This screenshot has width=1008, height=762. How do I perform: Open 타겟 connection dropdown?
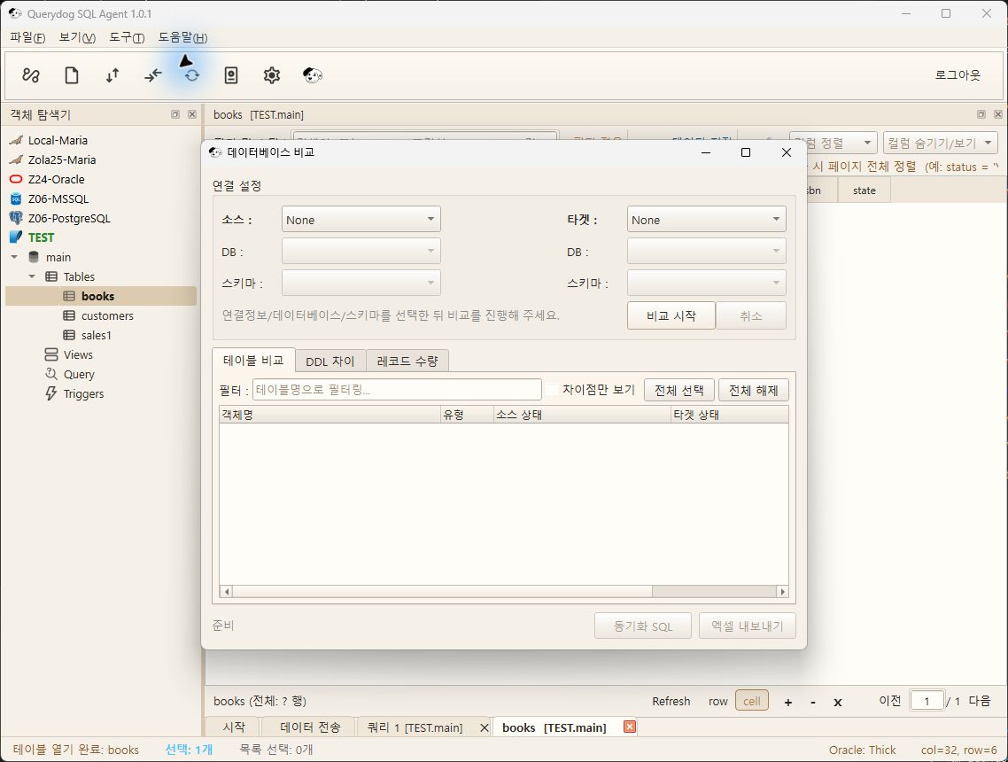(x=706, y=219)
